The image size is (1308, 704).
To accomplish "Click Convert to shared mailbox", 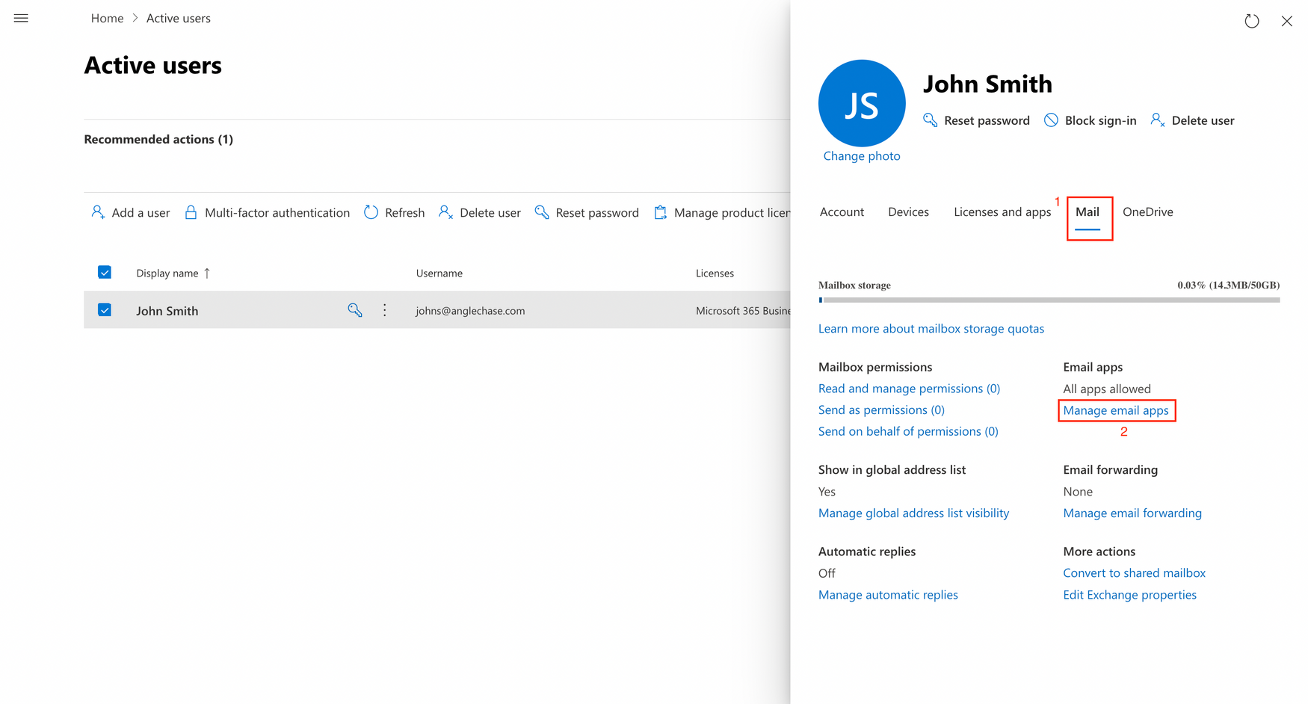I will 1135,572.
